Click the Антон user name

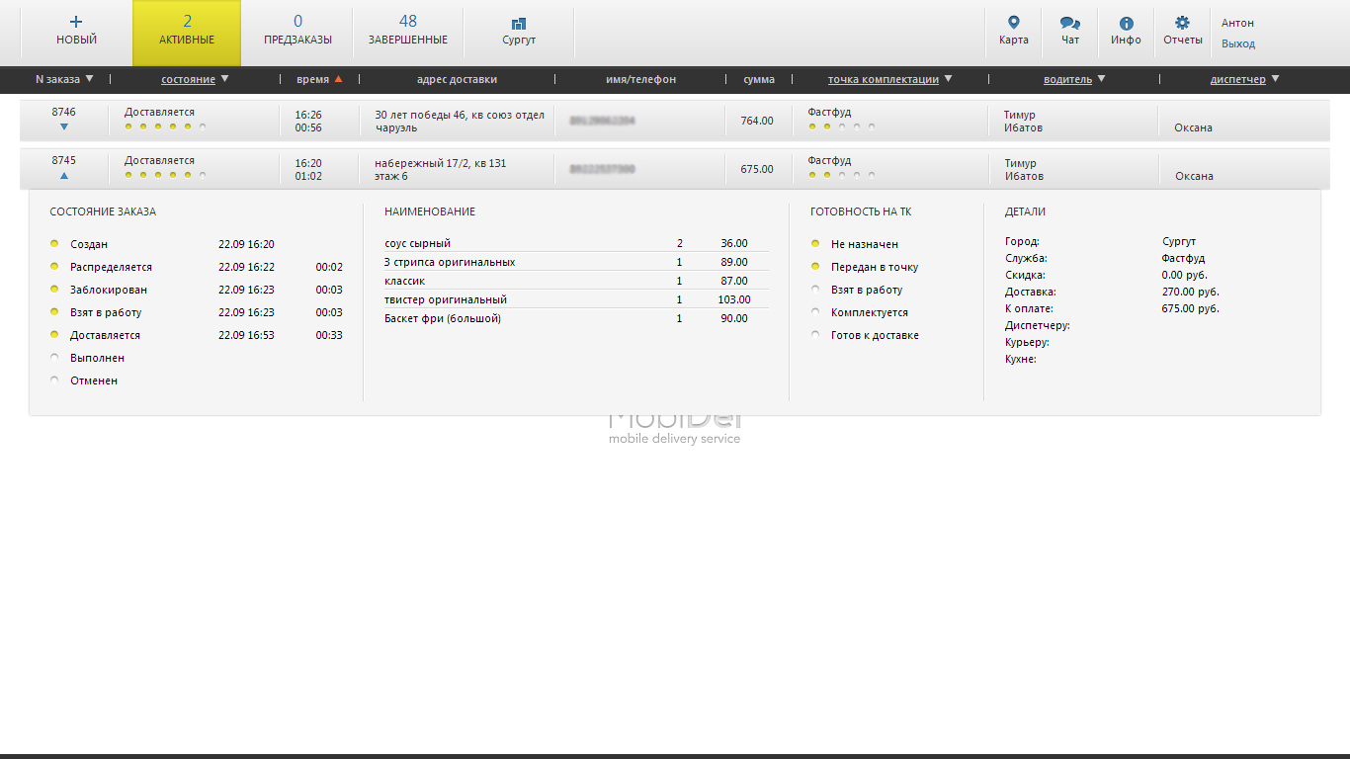click(1237, 23)
